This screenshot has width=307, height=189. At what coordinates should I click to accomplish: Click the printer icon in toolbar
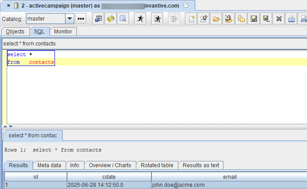[291, 19]
